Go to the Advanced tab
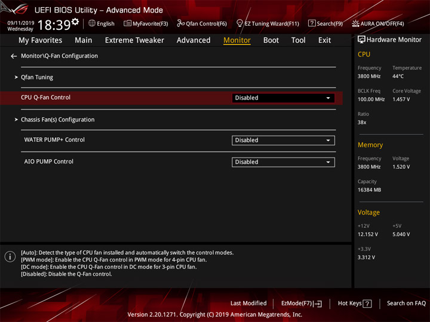 [x=193, y=41]
